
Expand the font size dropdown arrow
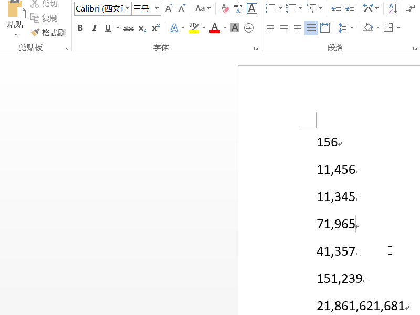click(157, 8)
